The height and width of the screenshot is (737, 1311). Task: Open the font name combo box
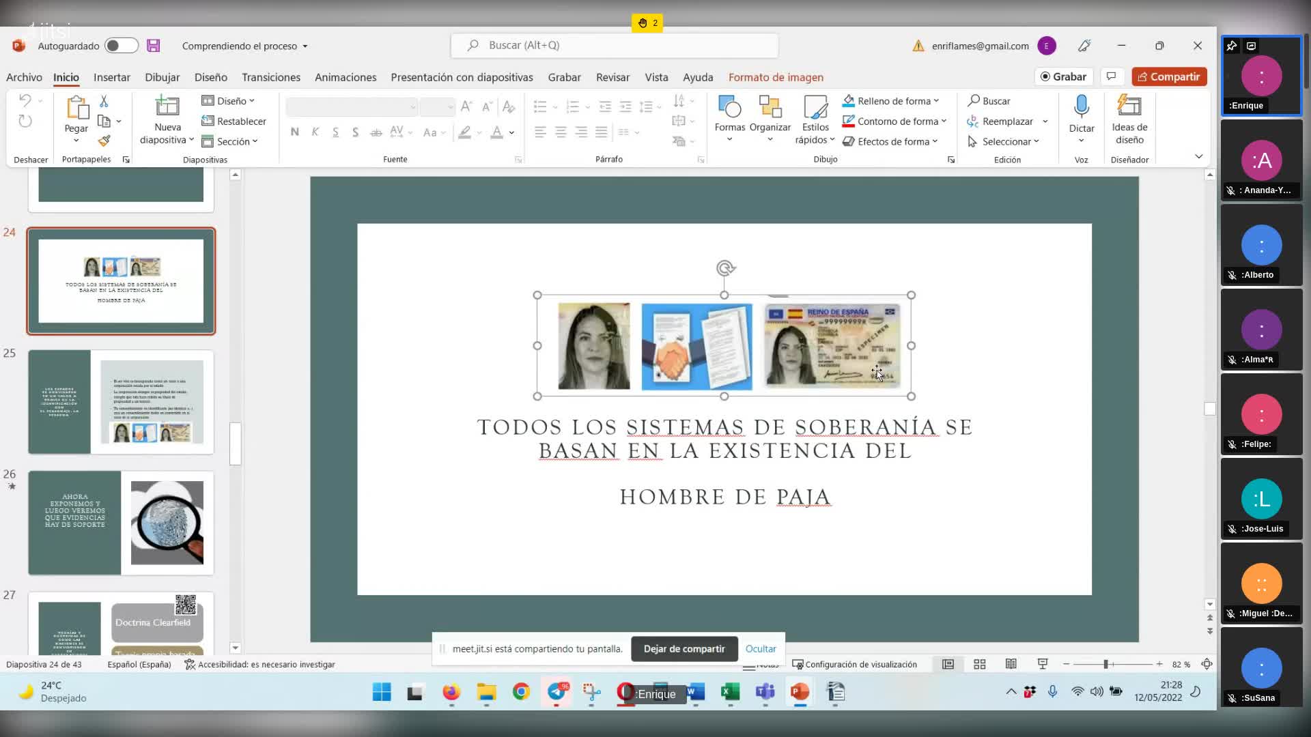click(352, 107)
